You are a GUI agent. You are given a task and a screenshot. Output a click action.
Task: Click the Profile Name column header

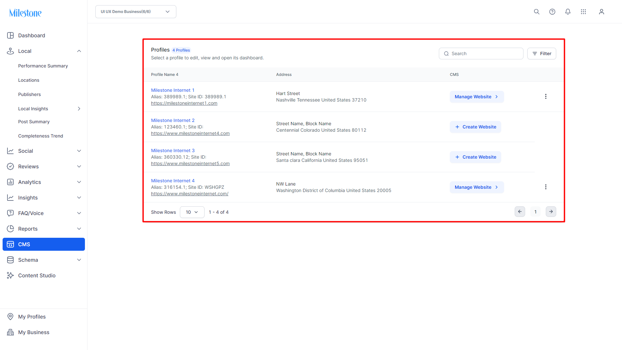(x=165, y=75)
